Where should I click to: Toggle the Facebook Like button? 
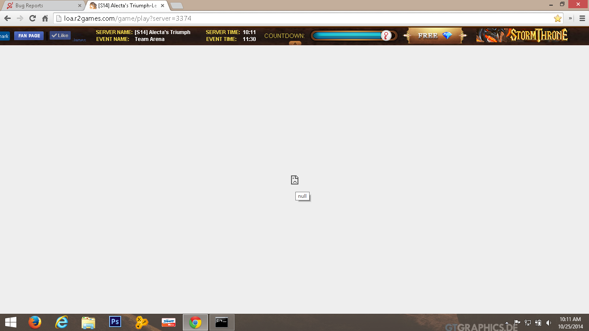point(60,36)
